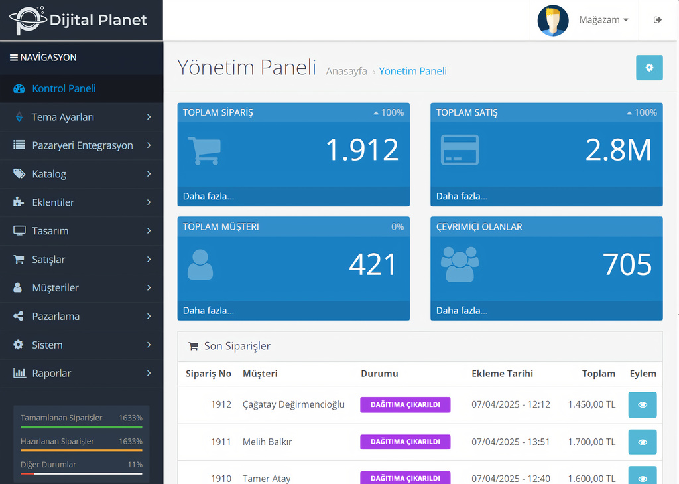Click the credit card icon in Toplam Satış
Screen dimensions: 679x484
(x=460, y=150)
